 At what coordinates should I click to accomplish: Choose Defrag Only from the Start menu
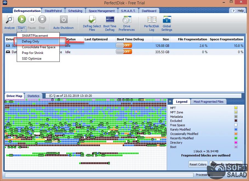coord(38,41)
